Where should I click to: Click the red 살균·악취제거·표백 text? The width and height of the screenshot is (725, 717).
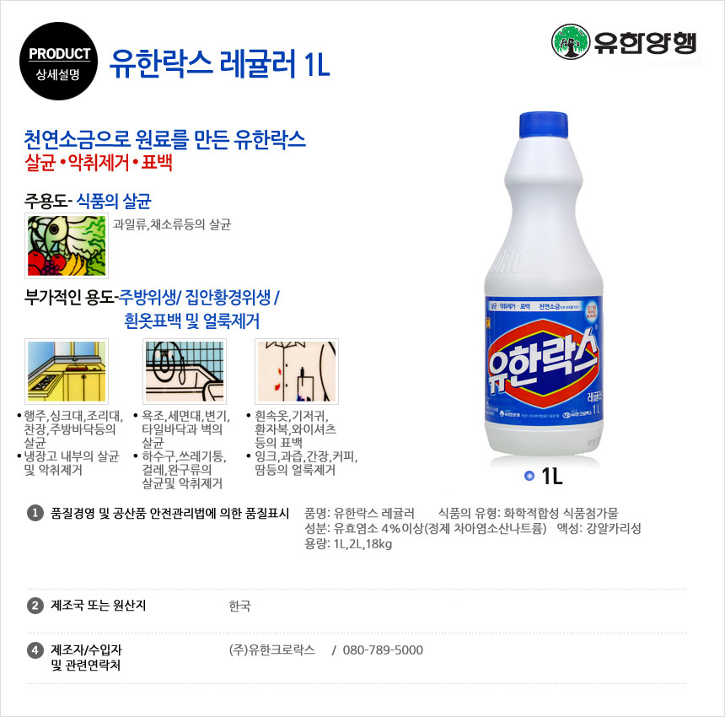point(99,163)
